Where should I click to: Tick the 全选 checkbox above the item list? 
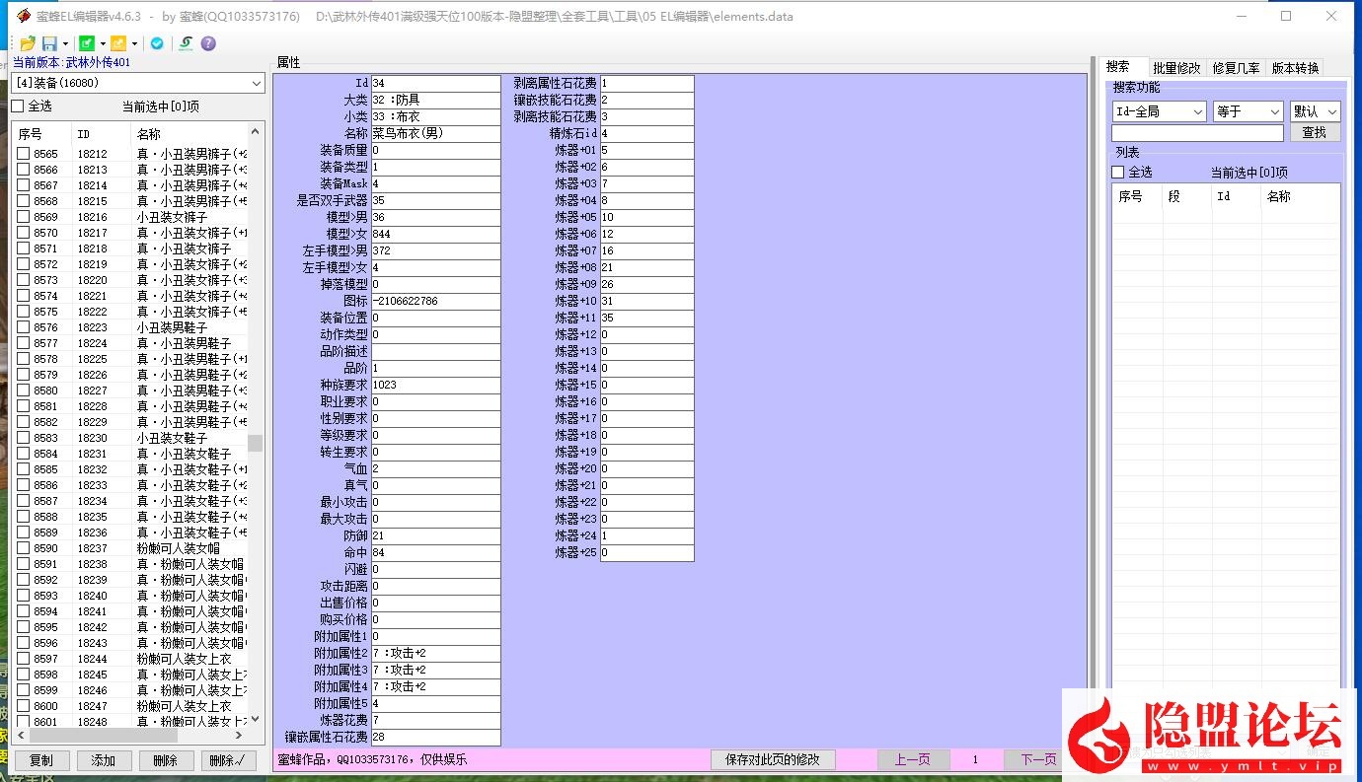18,107
